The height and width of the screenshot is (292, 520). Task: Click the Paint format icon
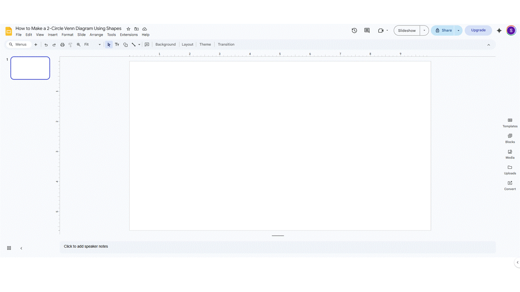point(70,45)
